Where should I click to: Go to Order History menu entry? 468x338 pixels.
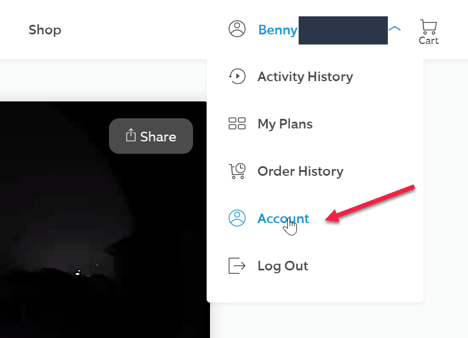point(300,171)
